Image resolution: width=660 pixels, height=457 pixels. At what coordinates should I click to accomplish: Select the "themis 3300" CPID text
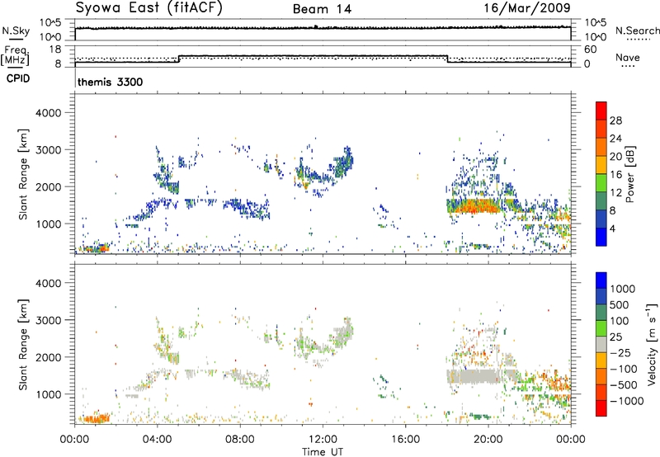pyautogui.click(x=111, y=82)
